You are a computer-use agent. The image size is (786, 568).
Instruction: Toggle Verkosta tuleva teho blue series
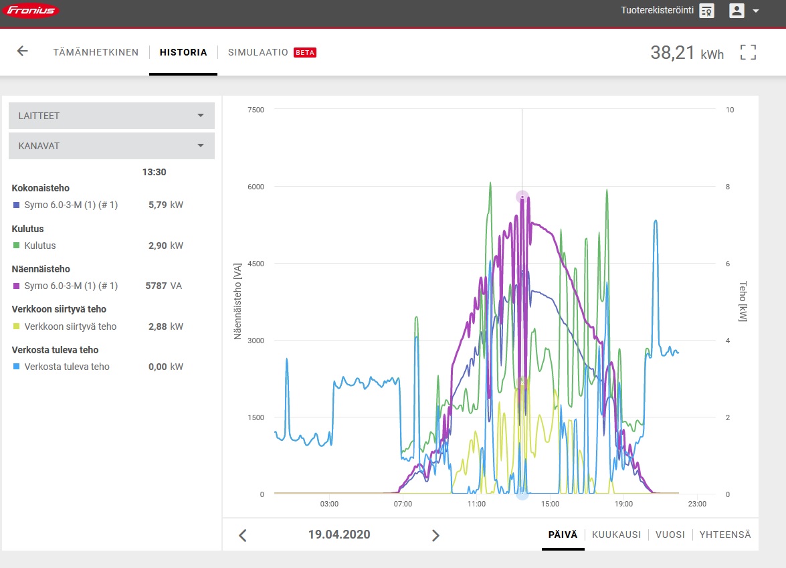16,367
